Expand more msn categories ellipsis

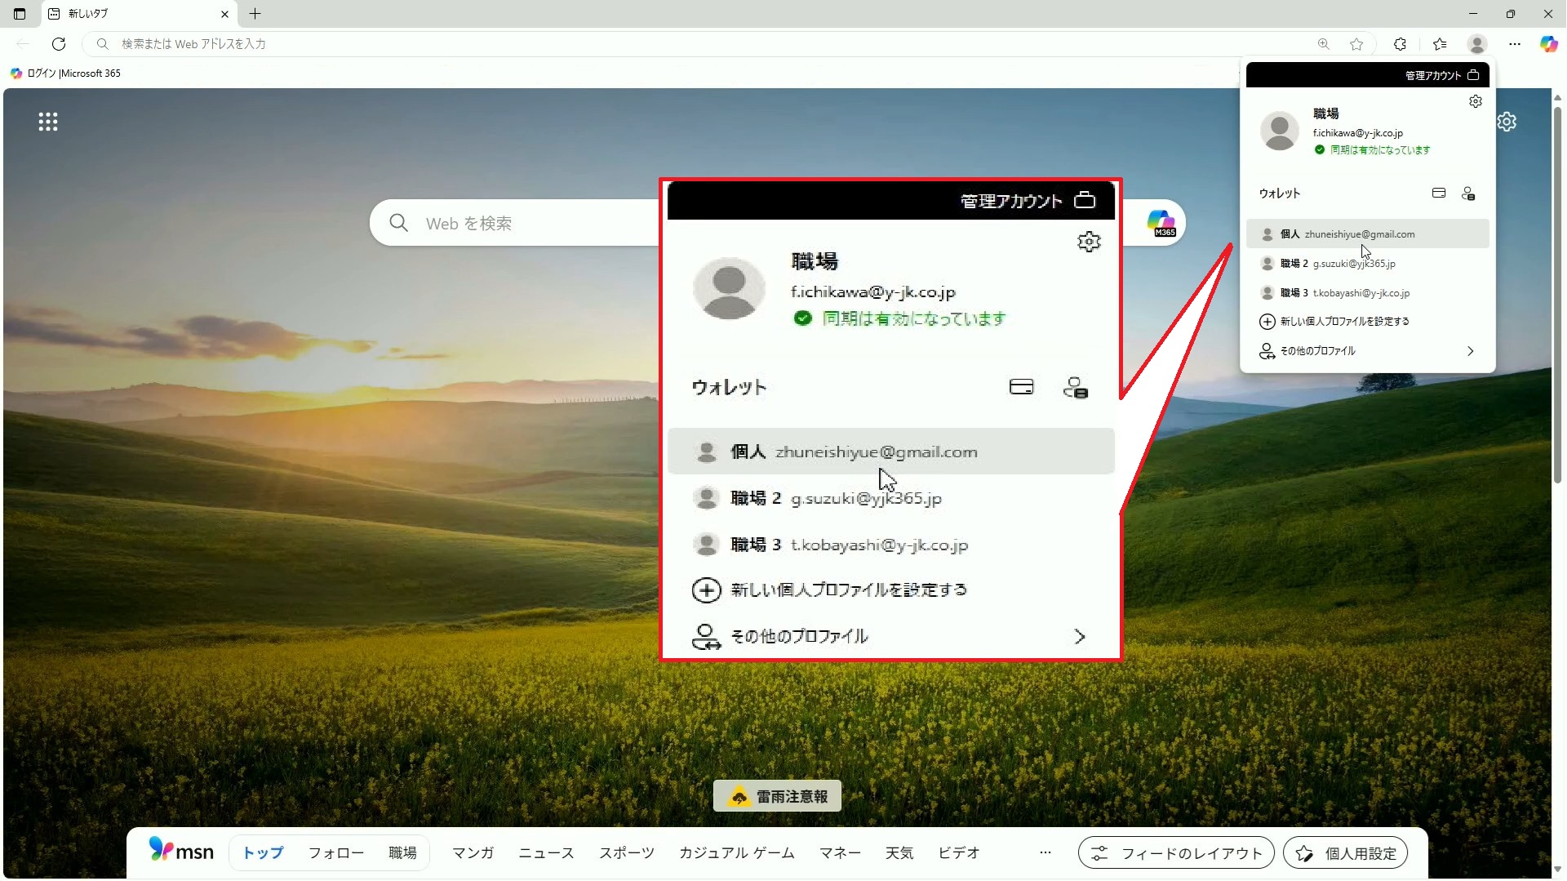(x=1045, y=853)
